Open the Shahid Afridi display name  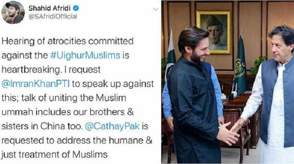pyautogui.click(x=50, y=8)
